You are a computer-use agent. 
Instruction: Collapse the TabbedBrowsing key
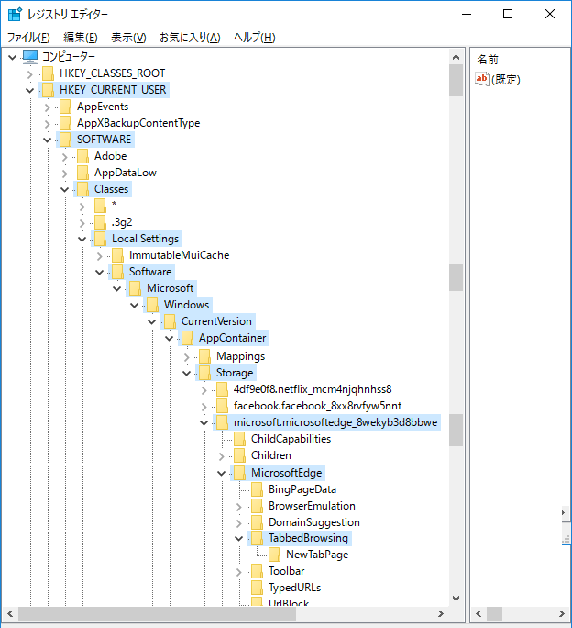coord(239,539)
